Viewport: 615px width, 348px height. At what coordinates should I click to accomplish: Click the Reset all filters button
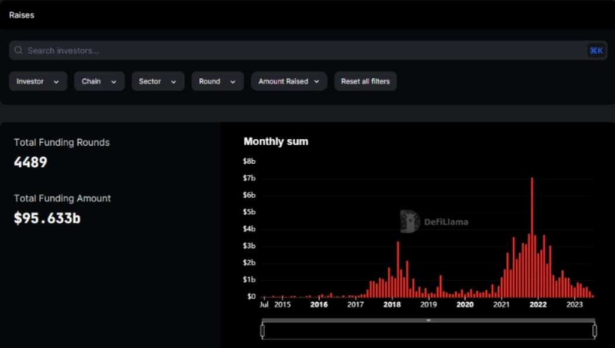pos(365,81)
